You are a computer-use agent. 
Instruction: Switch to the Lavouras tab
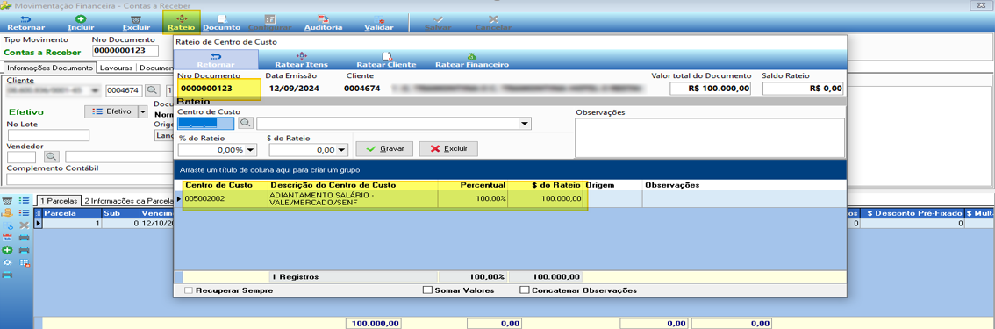tap(117, 68)
